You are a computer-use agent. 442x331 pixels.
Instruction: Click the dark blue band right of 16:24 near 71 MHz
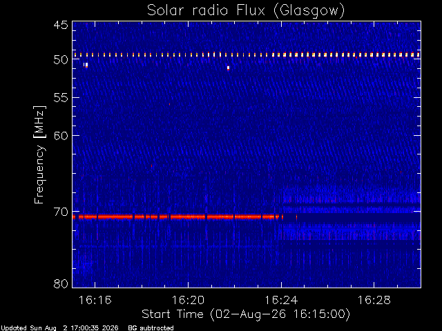358,218
